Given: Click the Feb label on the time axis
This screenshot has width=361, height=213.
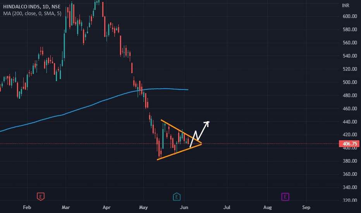Looking at the screenshot, I should [27, 208].
